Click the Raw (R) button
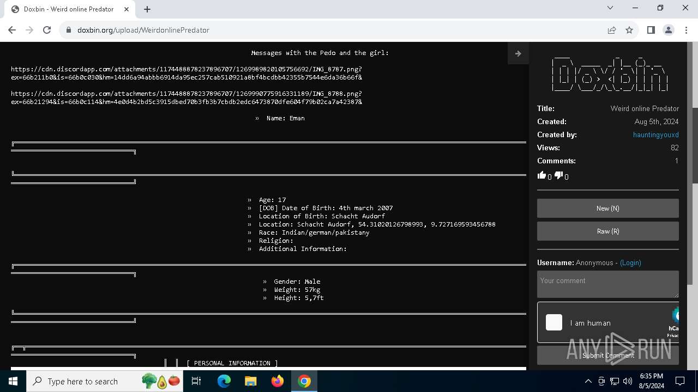 [x=608, y=231]
